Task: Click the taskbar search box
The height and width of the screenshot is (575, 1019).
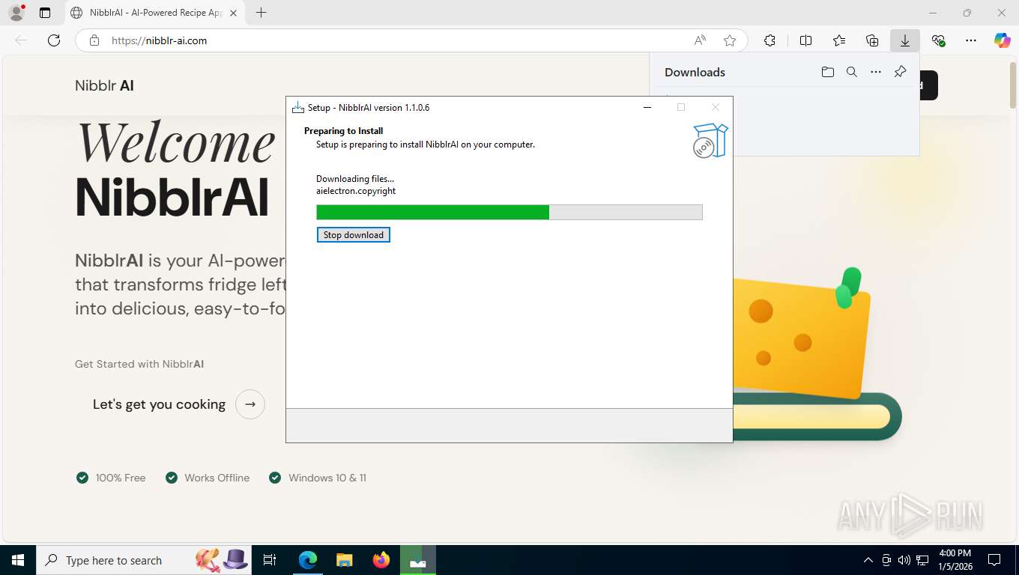Action: pyautogui.click(x=145, y=560)
